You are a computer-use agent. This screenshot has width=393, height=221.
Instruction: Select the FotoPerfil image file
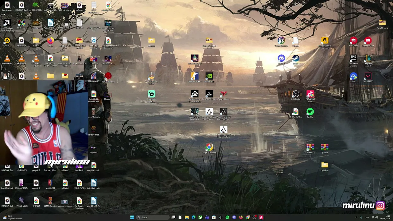[79, 168]
